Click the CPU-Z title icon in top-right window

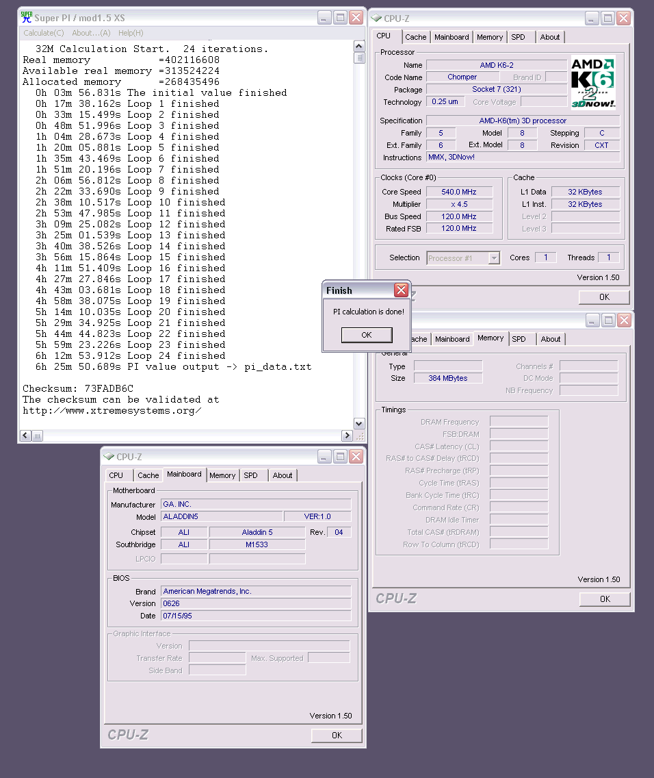[x=376, y=18]
